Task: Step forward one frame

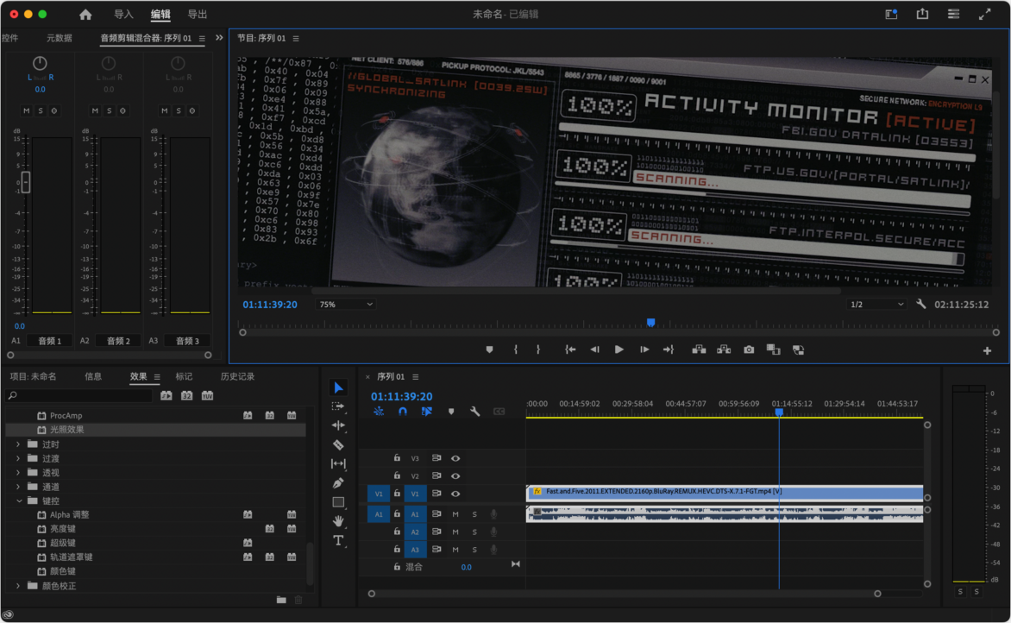Action: point(644,349)
